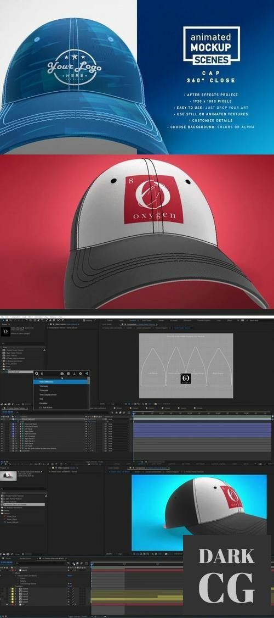274x618 pixels.
Task: Select the Zoom magnifier tool in toolbar
Action: click(10, 320)
